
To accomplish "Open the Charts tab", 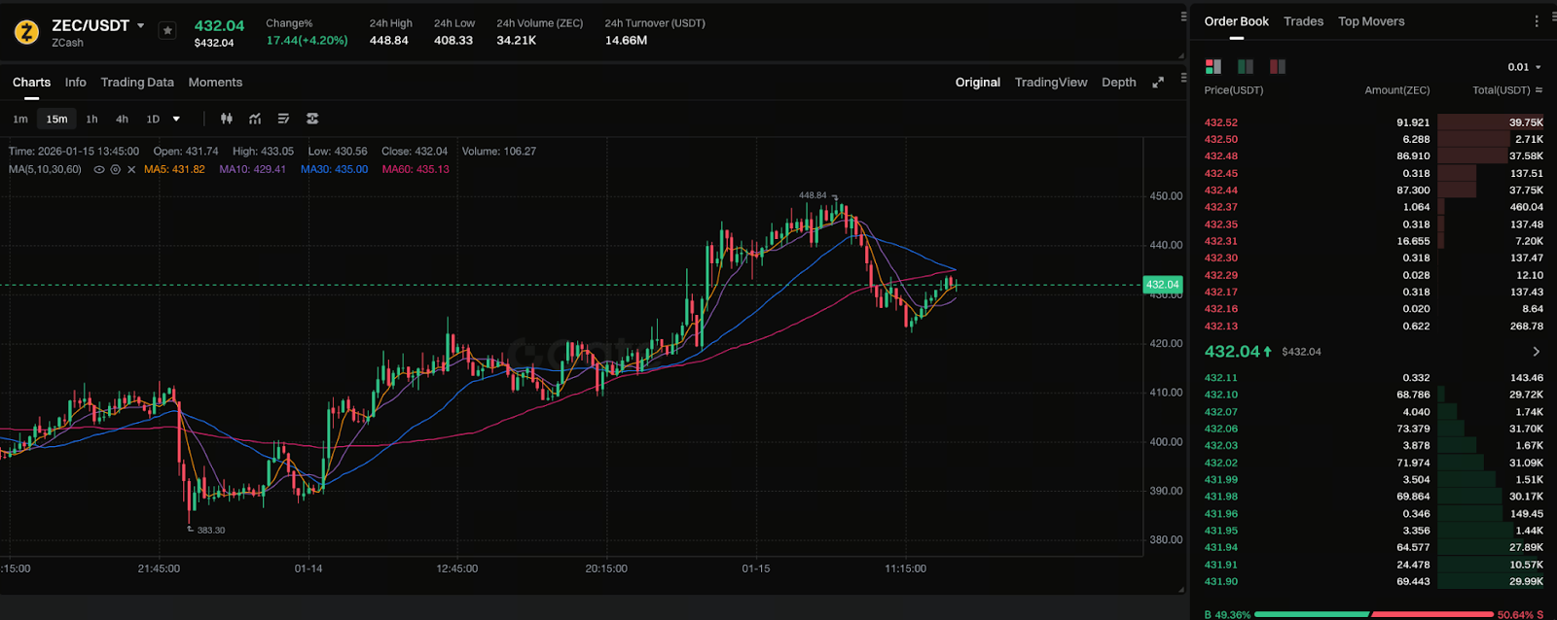I will click(31, 83).
